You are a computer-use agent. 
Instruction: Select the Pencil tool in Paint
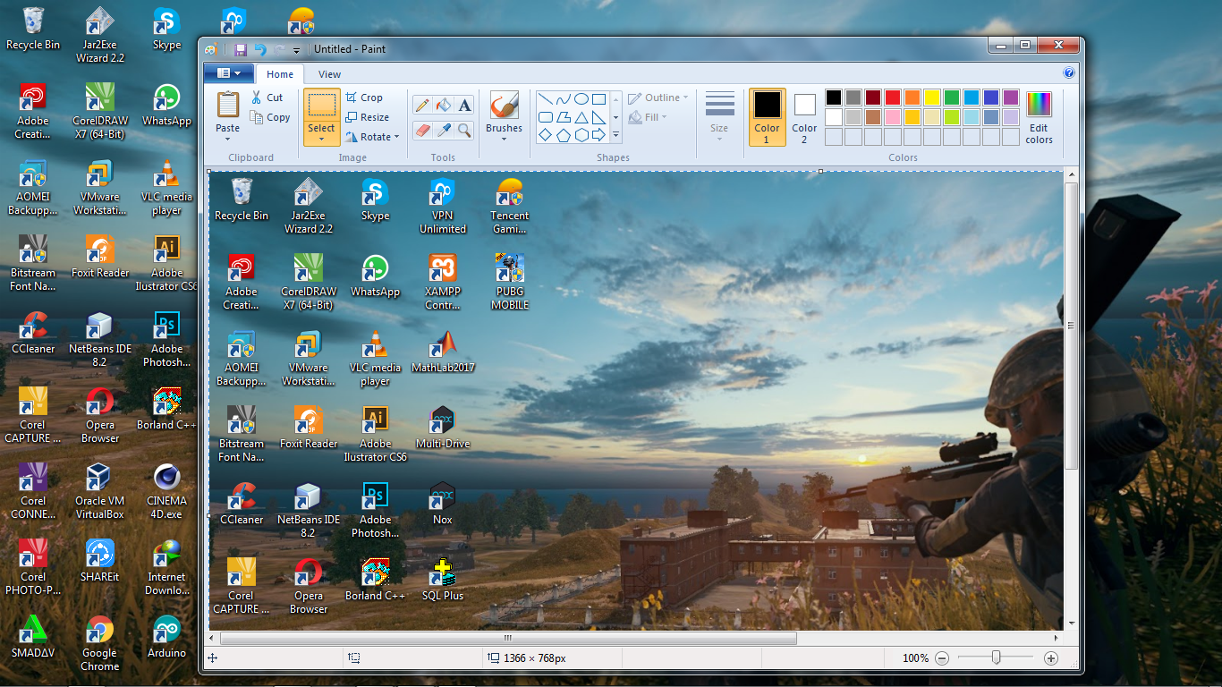422,105
